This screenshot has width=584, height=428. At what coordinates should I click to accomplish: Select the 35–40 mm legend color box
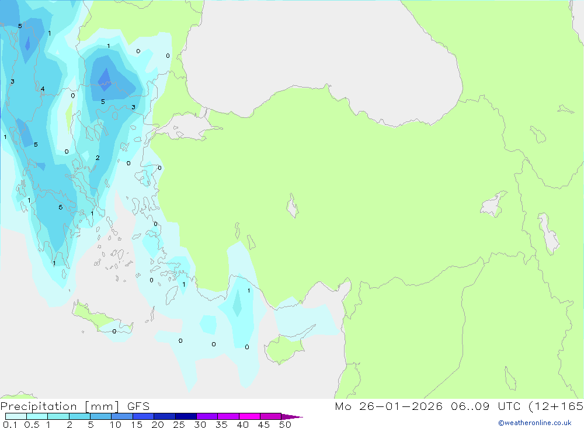[x=228, y=416]
